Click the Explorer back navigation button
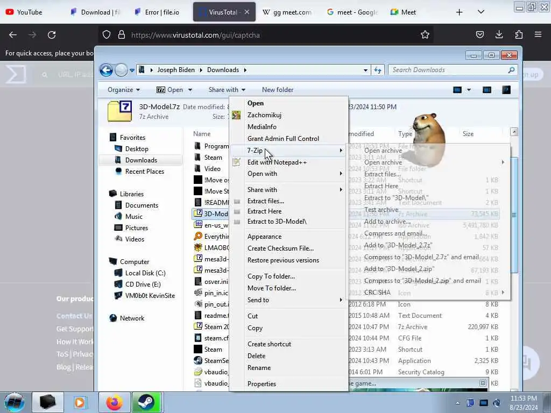The image size is (551, 413). click(x=106, y=70)
